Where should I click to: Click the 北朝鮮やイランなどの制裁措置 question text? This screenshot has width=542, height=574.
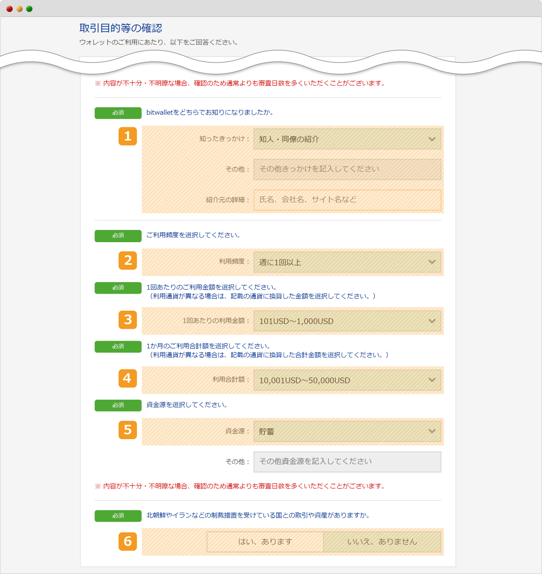click(258, 515)
